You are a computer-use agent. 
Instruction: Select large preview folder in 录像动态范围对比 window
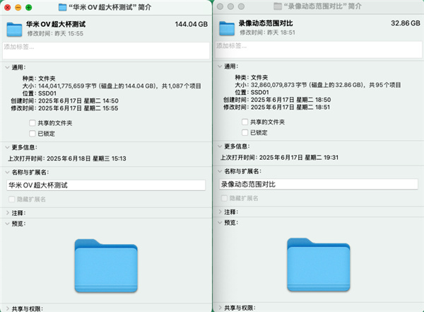(319, 265)
